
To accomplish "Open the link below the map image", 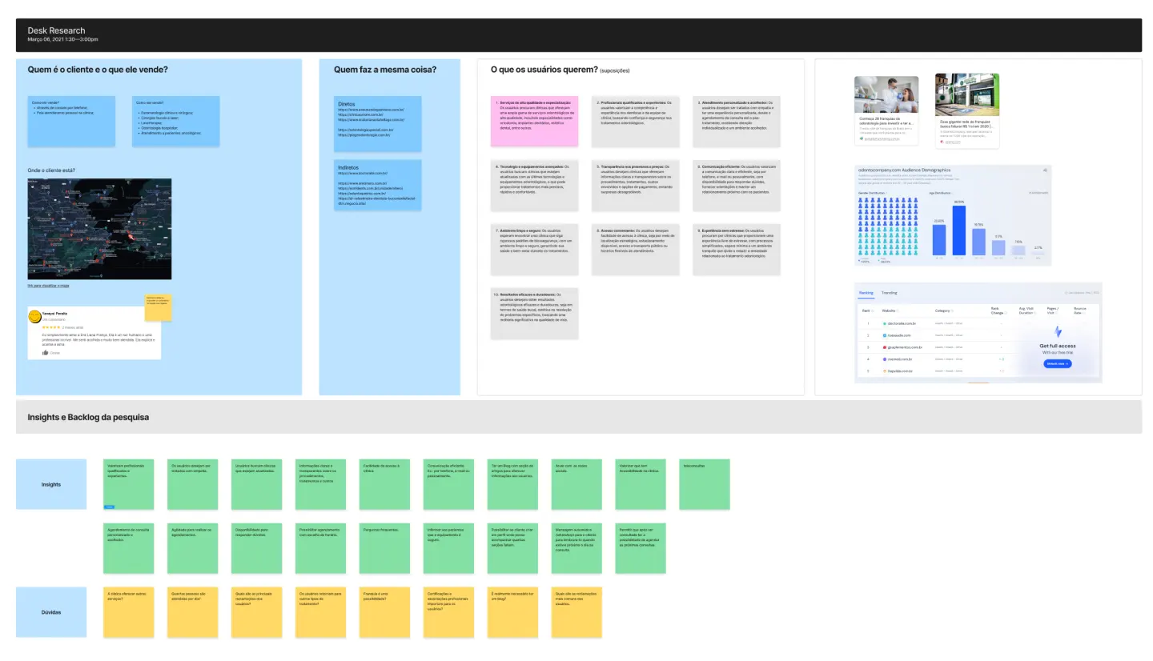I will point(48,286).
